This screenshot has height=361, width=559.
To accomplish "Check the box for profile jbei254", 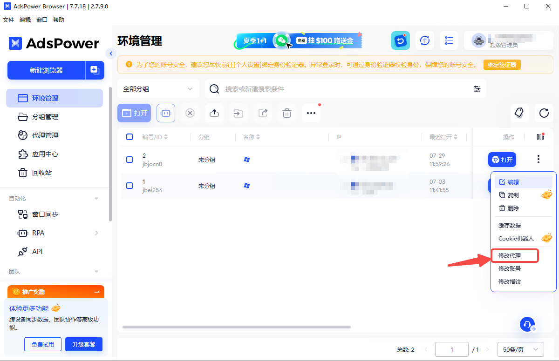I will pos(130,186).
